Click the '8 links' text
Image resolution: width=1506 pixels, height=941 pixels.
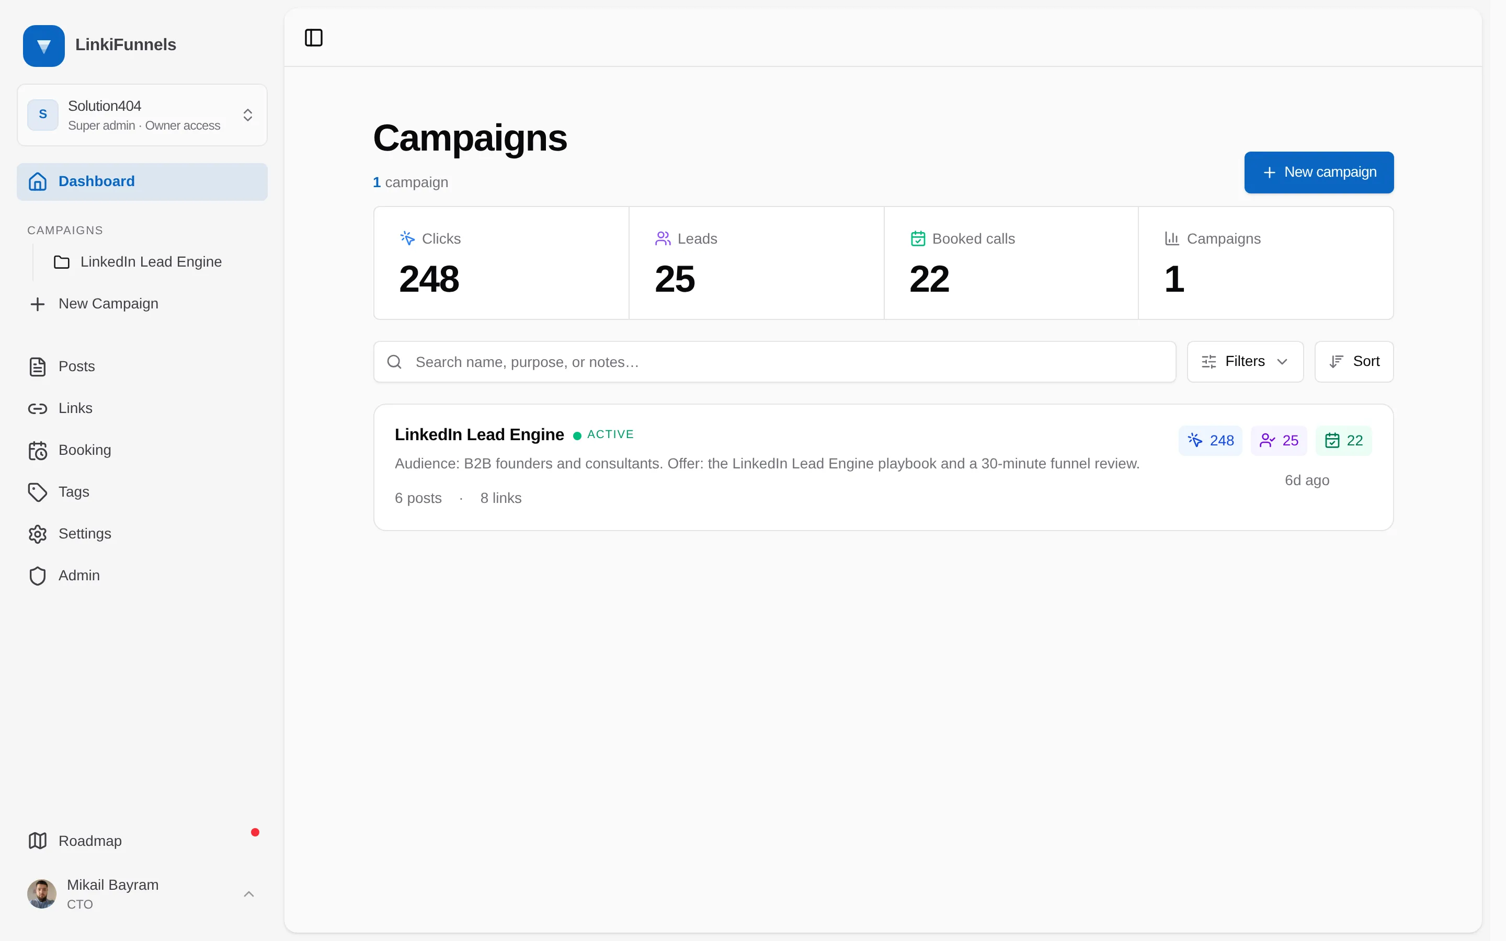pos(501,498)
